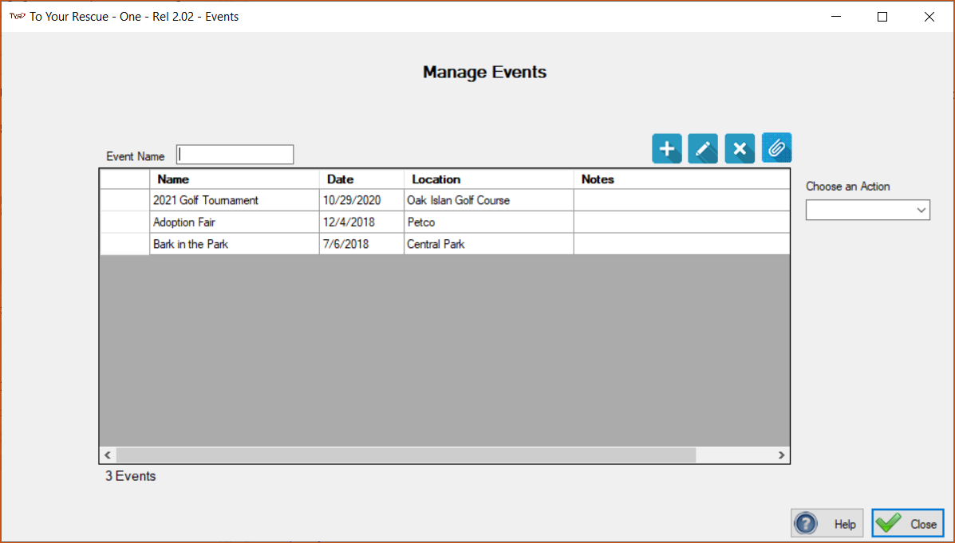Screen dimensions: 955x543
Task: Select the 2021 Golf Tournament row
Action: (444, 200)
